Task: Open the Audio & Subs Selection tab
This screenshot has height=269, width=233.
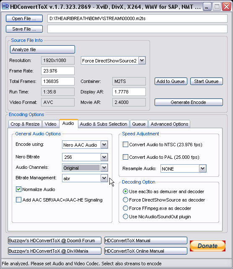Action: 104,124
